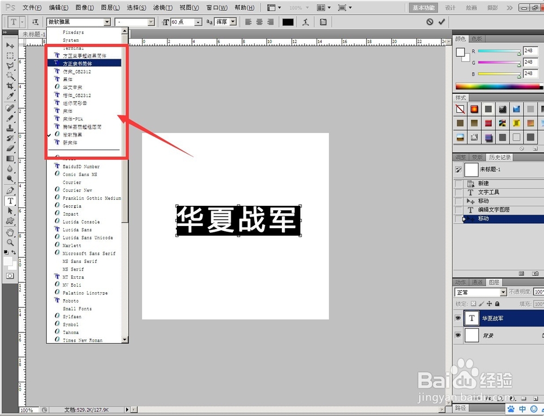
Task: Toggle lock all icon
Action: (497, 304)
